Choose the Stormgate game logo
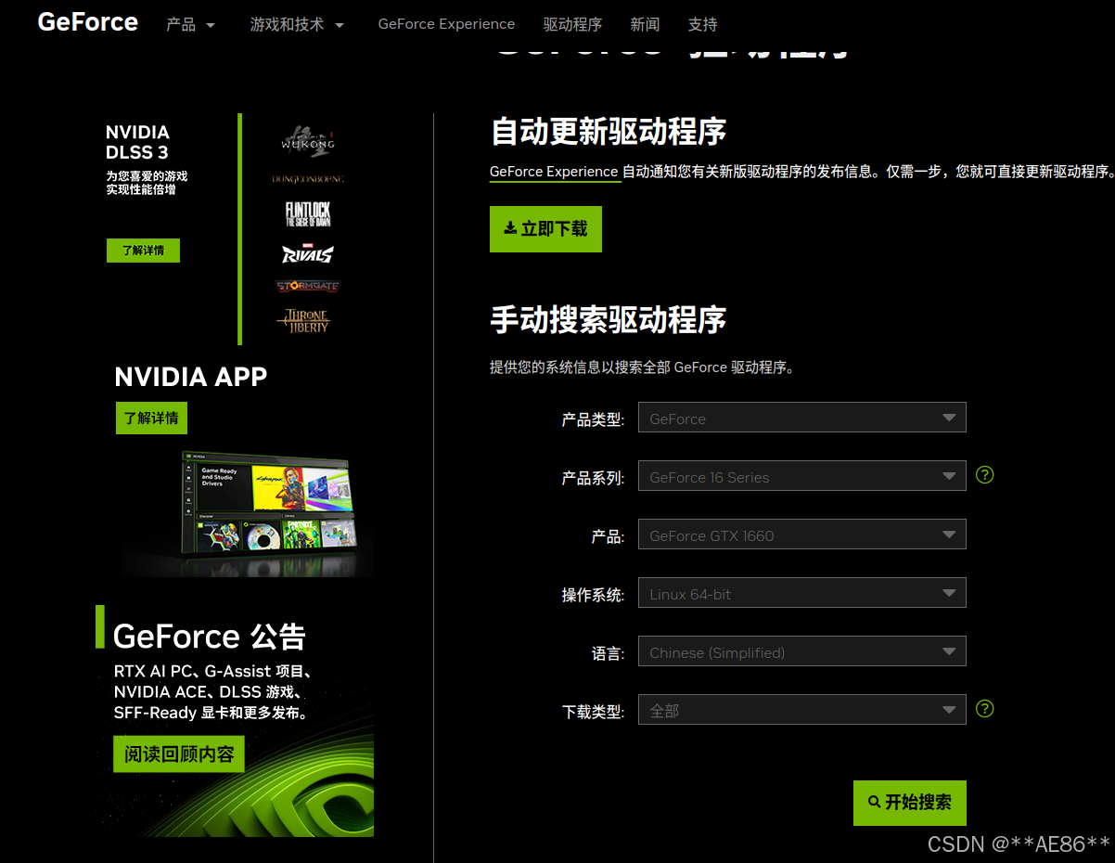 click(308, 286)
